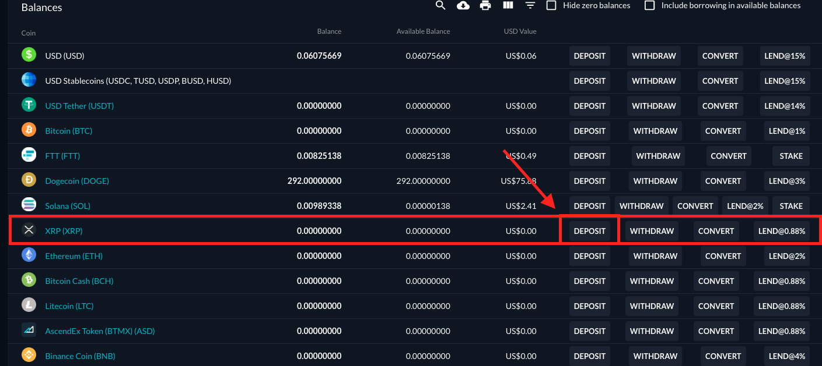
Task: Click the Tether coin icon
Action: (29, 105)
